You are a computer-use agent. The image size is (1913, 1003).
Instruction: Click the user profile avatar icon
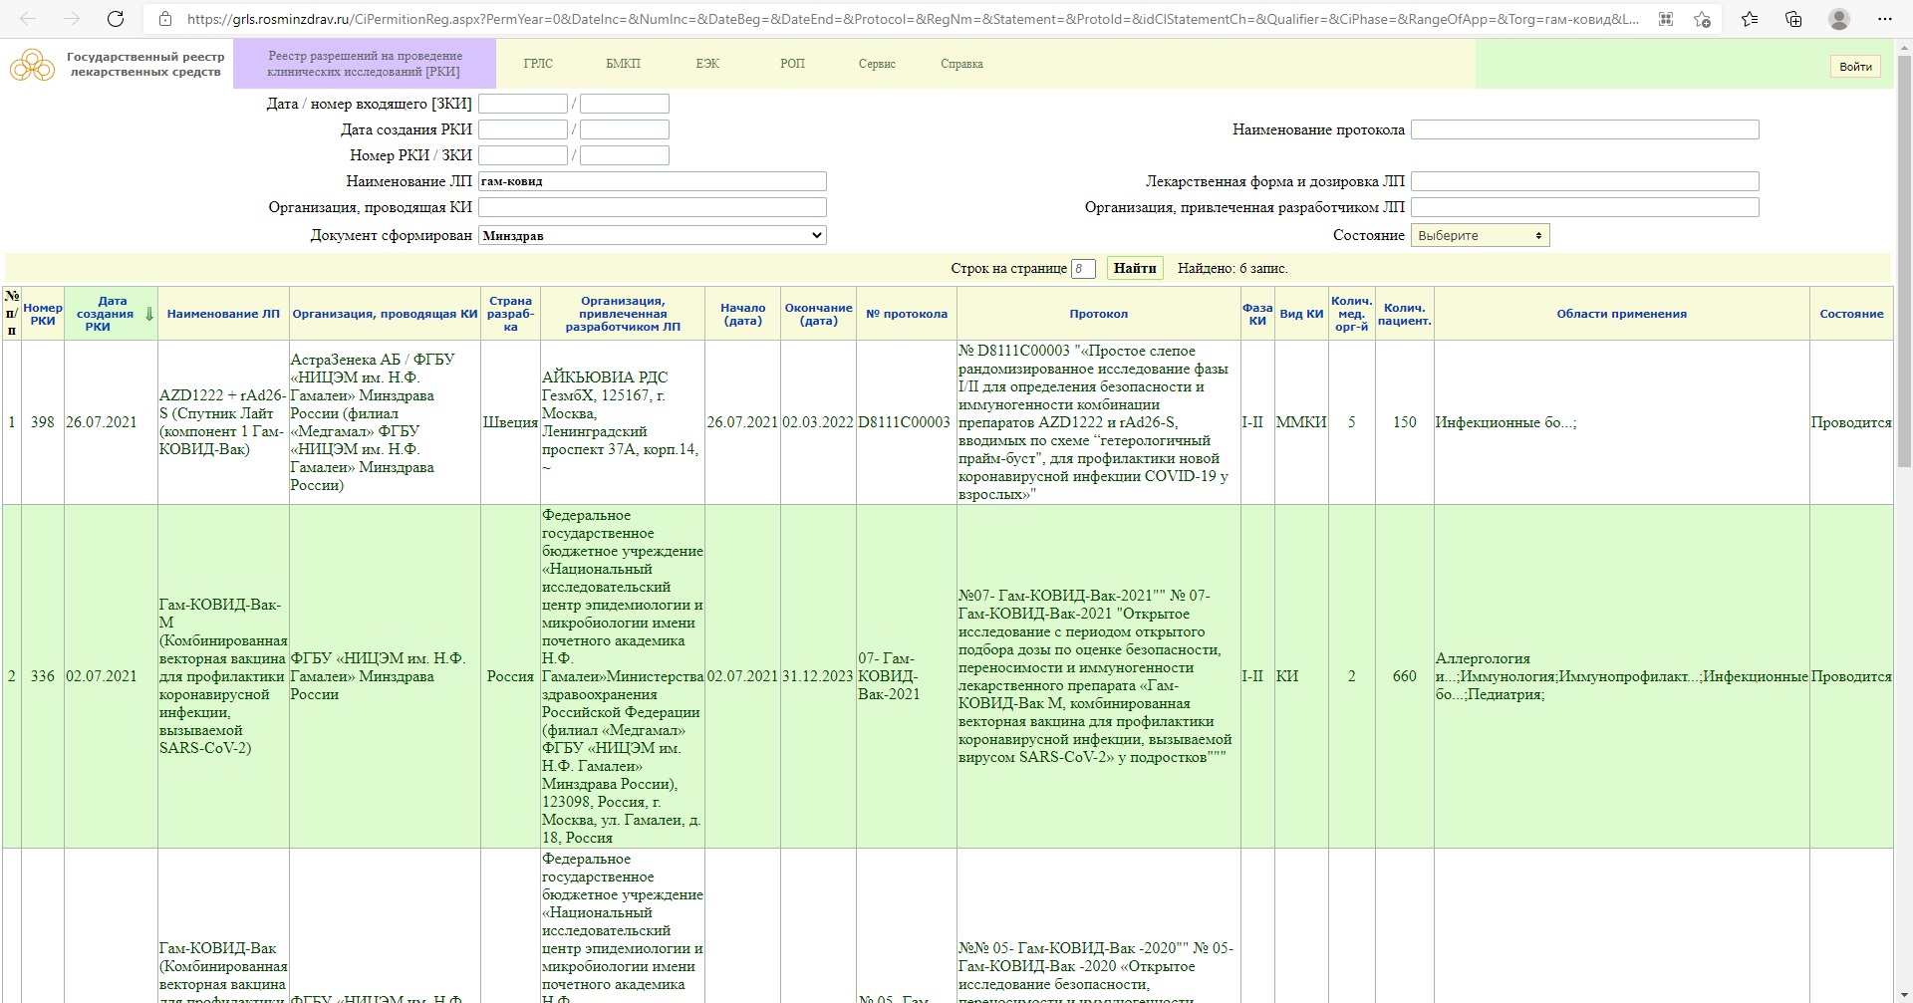(1839, 19)
